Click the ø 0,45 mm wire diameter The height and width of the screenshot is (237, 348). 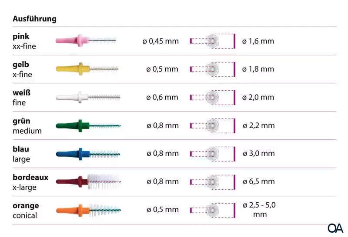coord(161,41)
